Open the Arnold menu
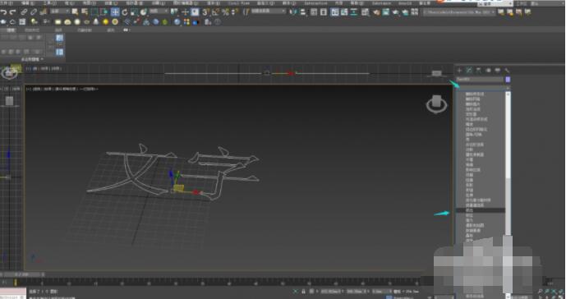The image size is (566, 299). point(405,3)
